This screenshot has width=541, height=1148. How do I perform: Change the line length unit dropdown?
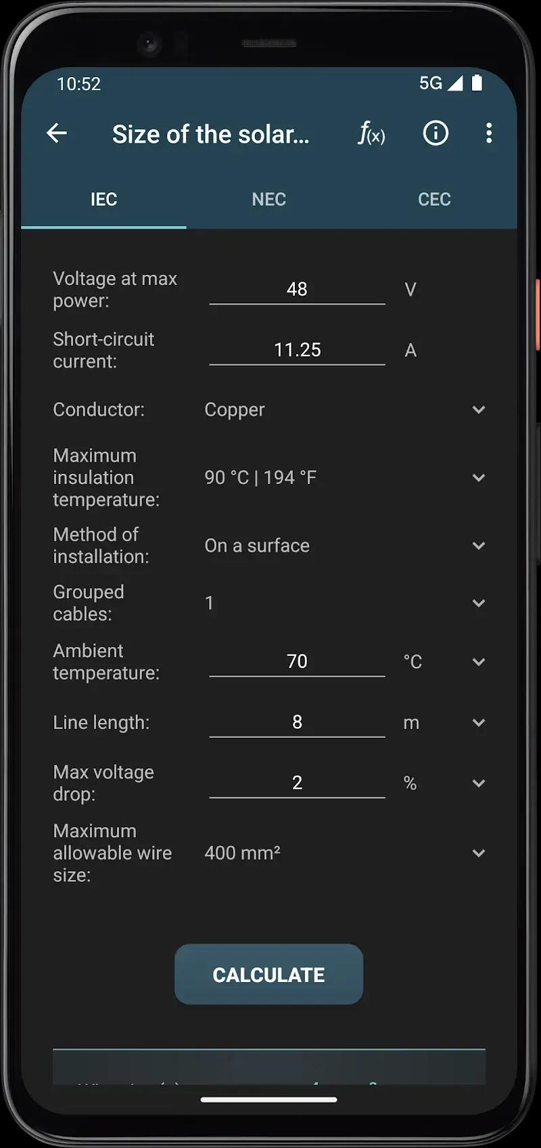(x=478, y=723)
